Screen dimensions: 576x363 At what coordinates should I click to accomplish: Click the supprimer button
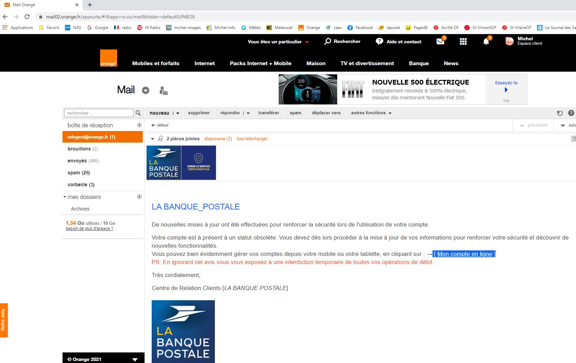click(x=199, y=113)
